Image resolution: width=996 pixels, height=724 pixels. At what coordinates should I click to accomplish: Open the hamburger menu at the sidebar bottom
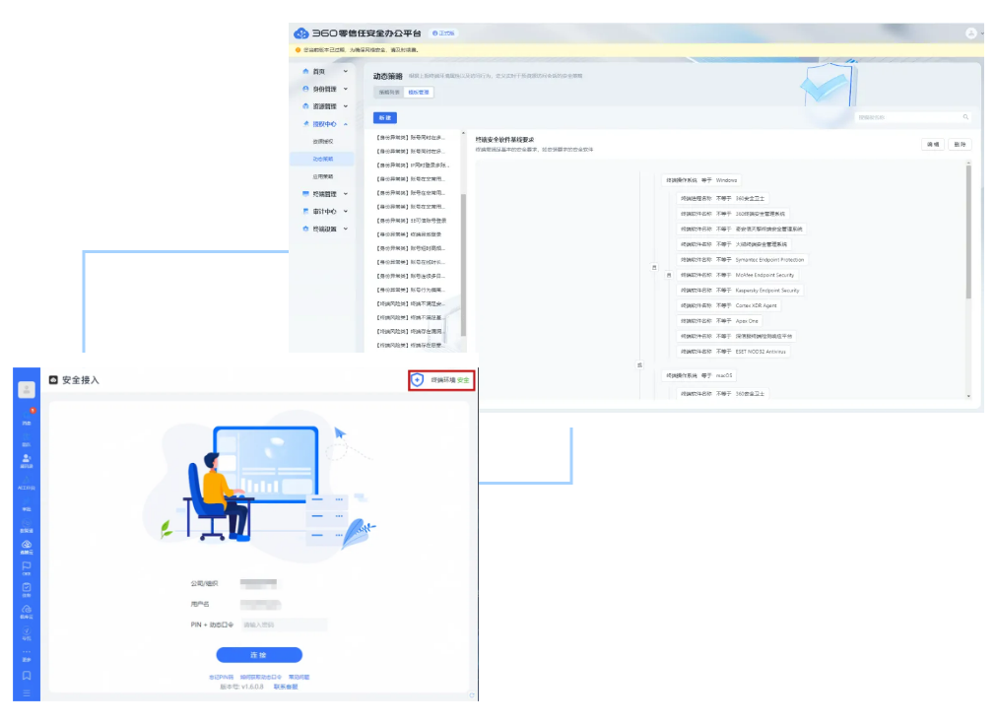click(27, 693)
